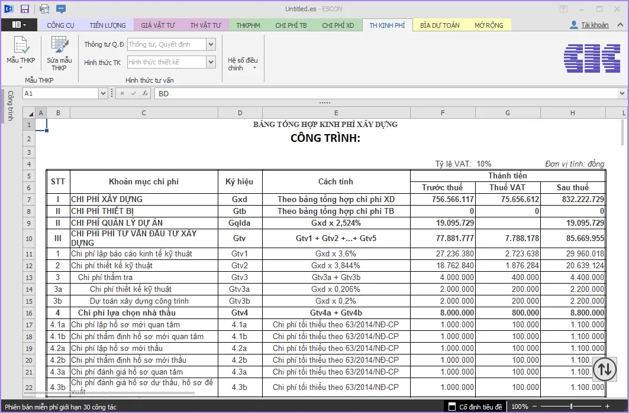Expand the Thông tư, Quyết định dropdown
Viewport: 629px width, 413px height.
click(211, 44)
